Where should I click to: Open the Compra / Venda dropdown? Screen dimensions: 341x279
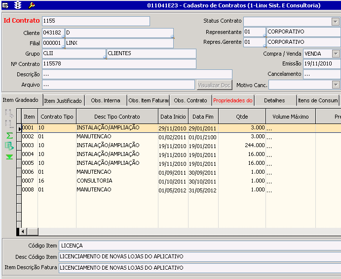tap(336, 54)
